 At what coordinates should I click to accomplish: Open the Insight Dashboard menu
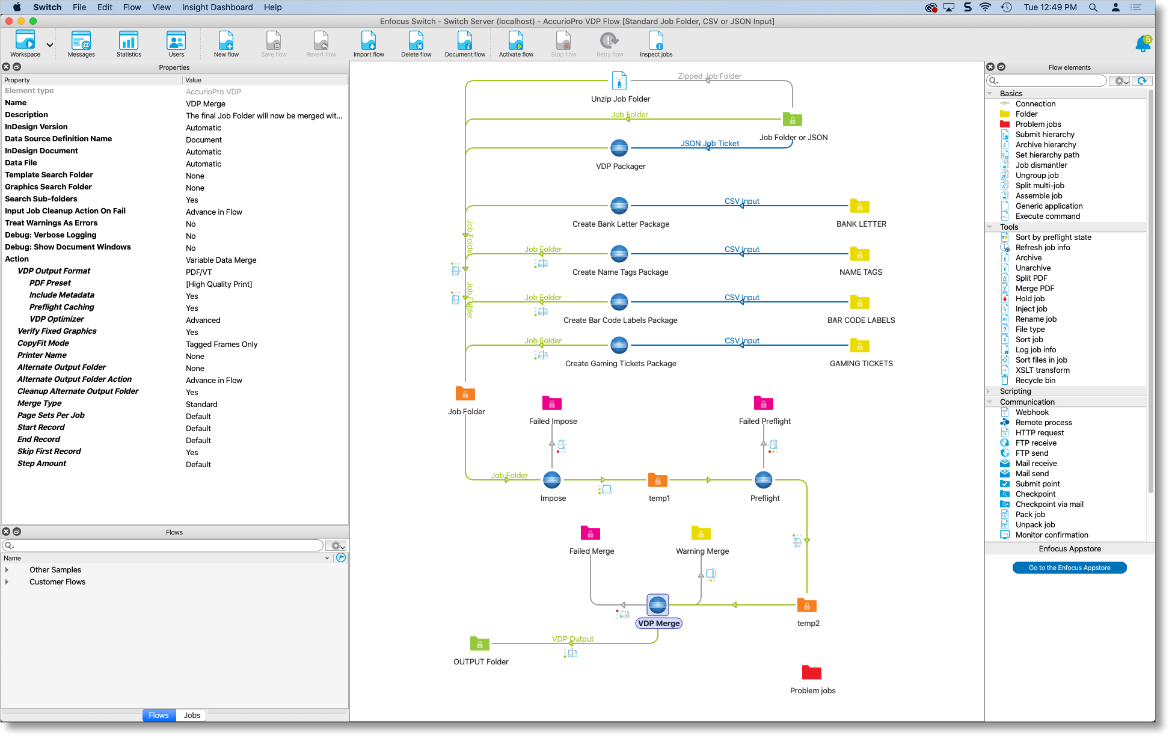217,7
